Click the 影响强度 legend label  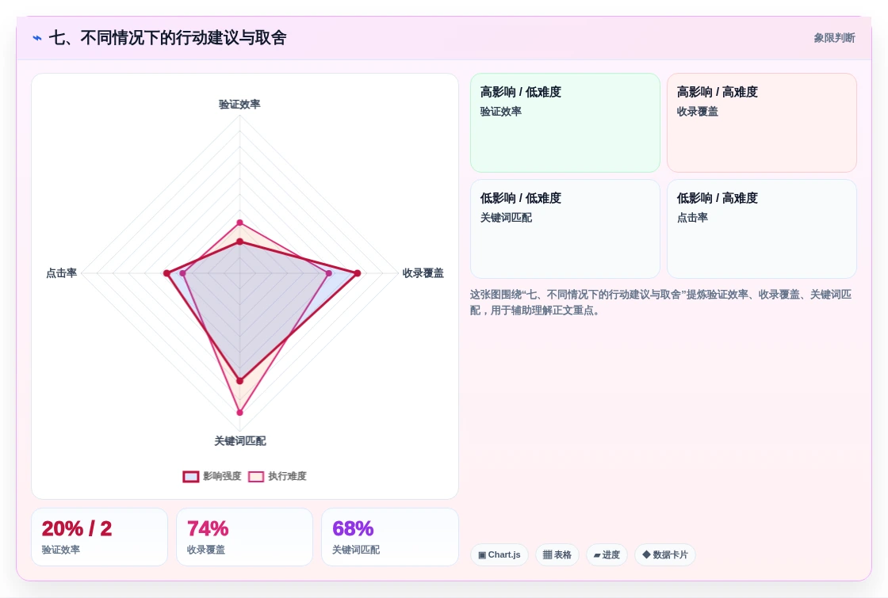pyautogui.click(x=222, y=476)
